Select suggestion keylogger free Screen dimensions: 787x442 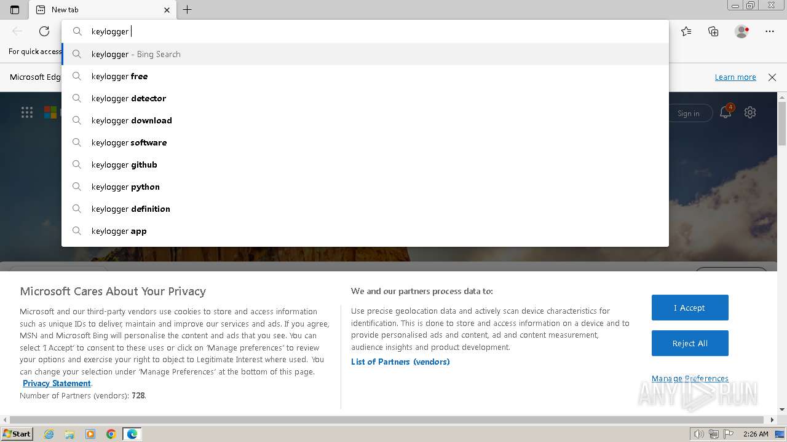tap(365, 76)
